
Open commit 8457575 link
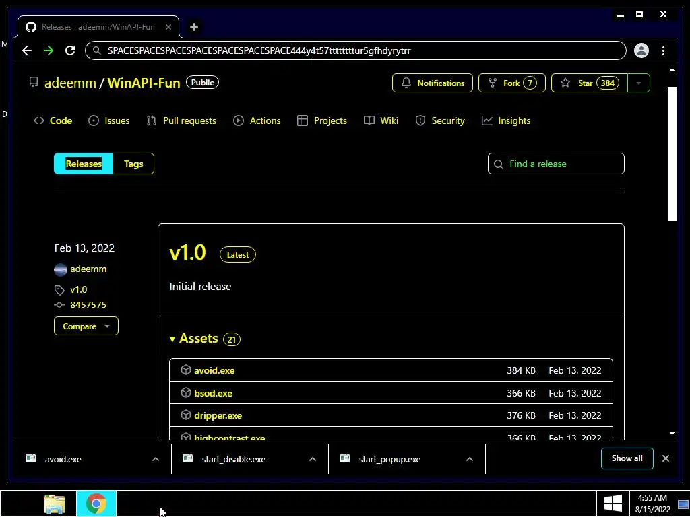click(x=88, y=305)
